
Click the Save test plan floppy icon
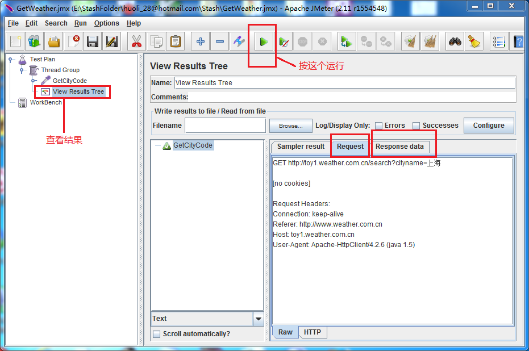tap(93, 41)
